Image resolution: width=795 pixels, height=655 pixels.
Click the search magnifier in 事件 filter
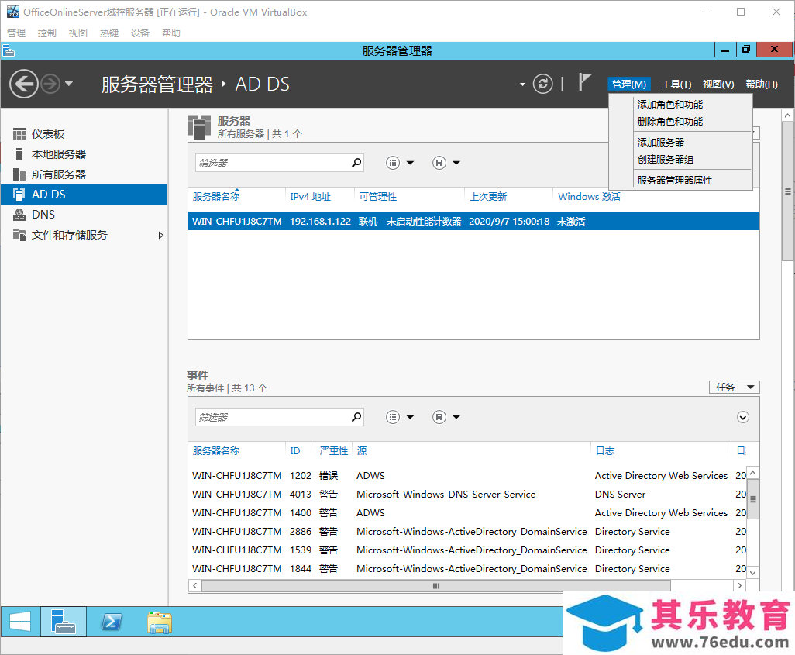pos(357,417)
